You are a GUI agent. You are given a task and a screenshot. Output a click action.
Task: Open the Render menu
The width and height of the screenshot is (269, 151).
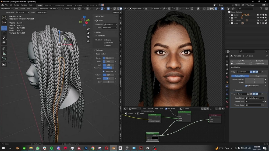coord(17,5)
